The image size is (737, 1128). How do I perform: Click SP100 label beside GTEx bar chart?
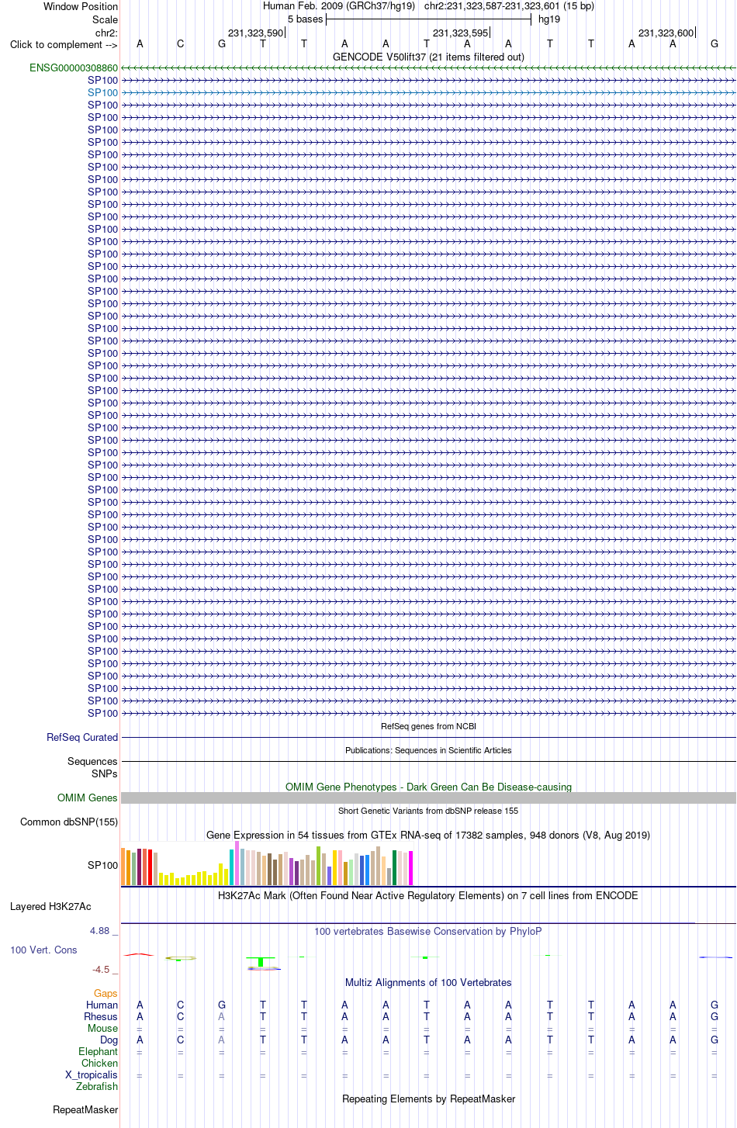[103, 866]
